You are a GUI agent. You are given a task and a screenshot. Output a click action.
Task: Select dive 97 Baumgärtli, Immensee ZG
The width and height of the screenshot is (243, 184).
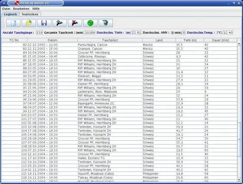click(119, 103)
